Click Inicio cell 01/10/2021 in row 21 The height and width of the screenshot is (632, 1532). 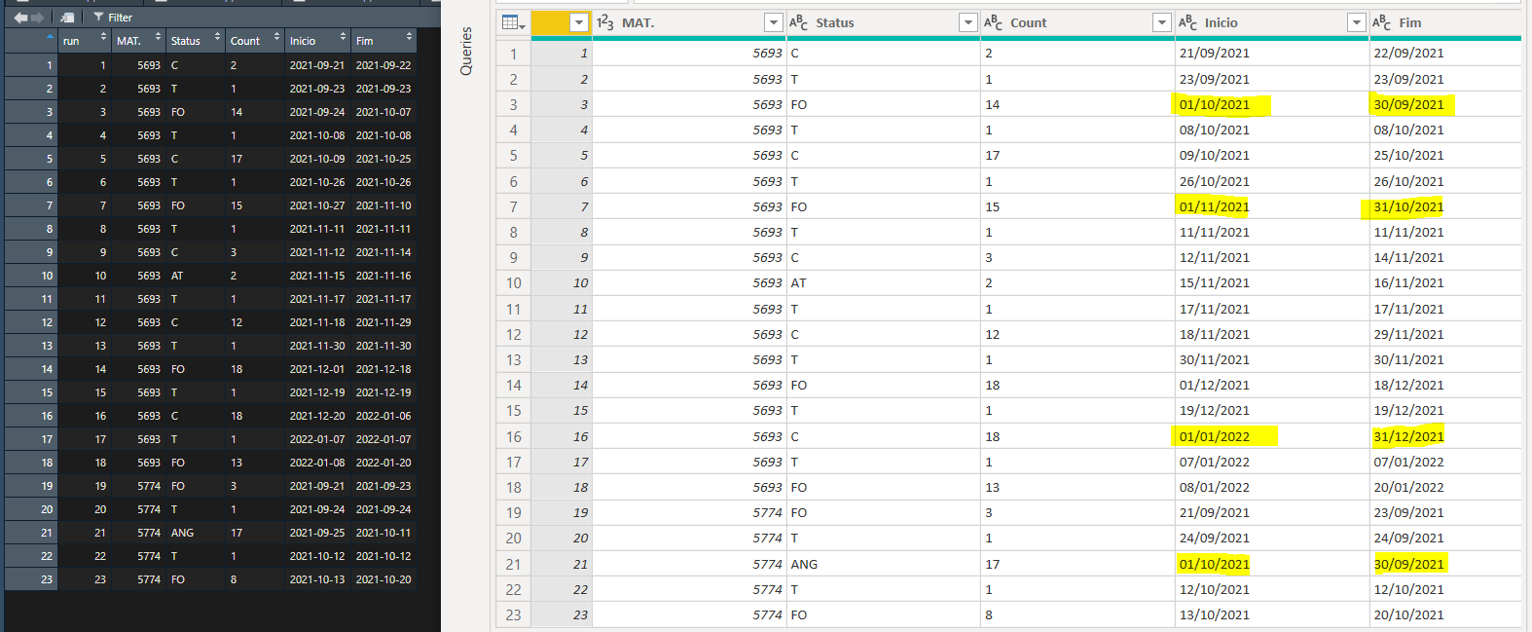click(x=1271, y=564)
